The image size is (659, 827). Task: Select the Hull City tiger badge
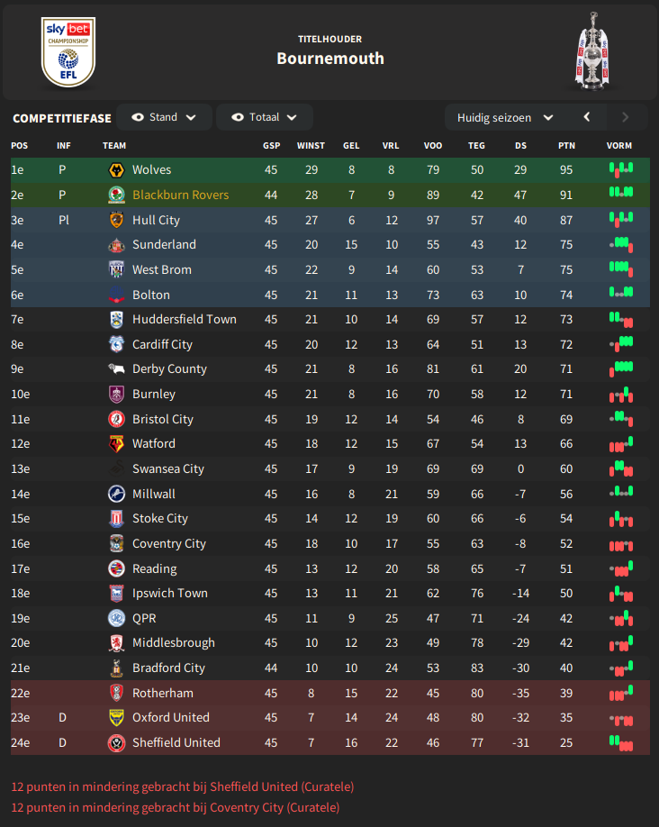coord(116,220)
